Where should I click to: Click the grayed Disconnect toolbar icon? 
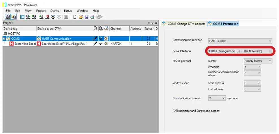pyautogui.click(x=59, y=17)
